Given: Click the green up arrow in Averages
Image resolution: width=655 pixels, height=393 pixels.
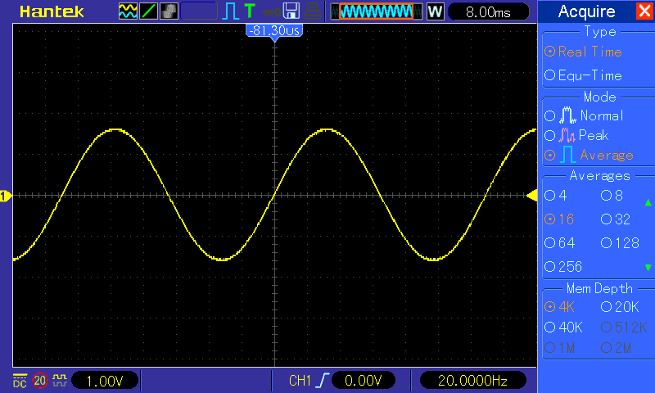Looking at the screenshot, I should point(648,203).
